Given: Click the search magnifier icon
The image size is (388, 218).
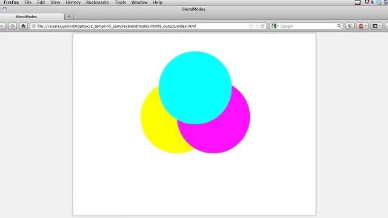Looking at the screenshot, I should click(x=339, y=25).
